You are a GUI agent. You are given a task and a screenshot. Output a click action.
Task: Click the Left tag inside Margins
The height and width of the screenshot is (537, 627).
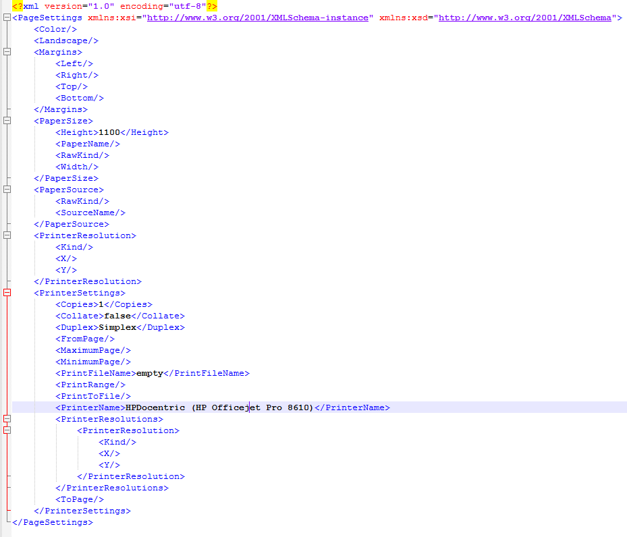pos(74,63)
